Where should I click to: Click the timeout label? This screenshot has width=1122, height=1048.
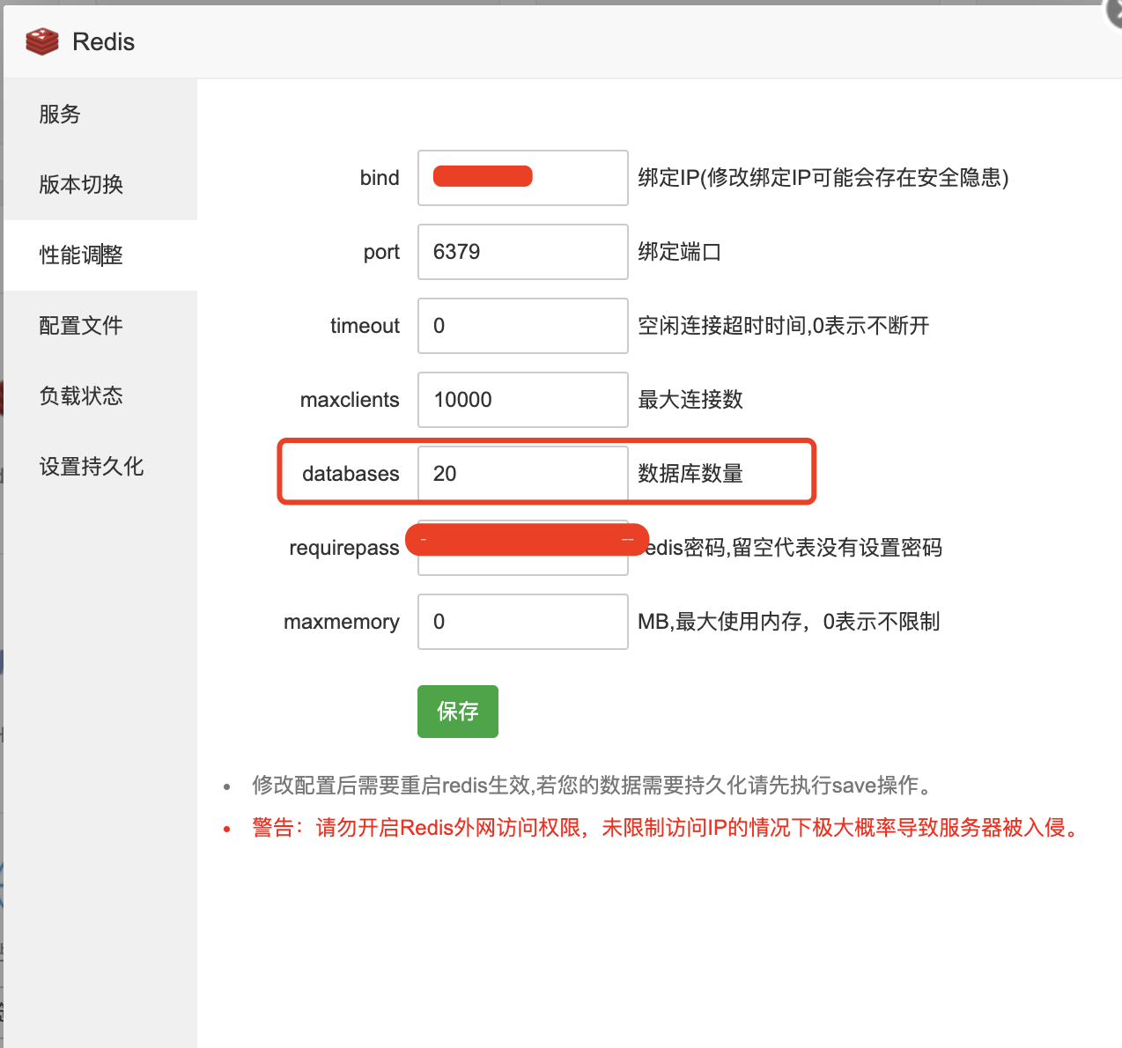click(365, 326)
